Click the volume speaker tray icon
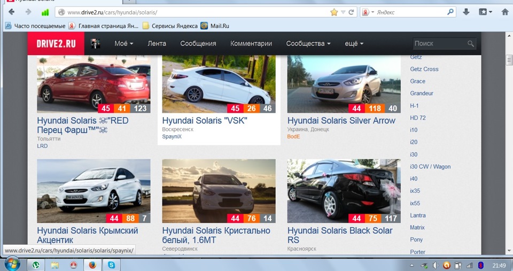513x271 pixels. point(436,266)
